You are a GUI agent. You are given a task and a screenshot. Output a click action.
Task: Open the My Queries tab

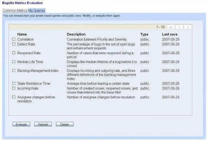point(37,10)
